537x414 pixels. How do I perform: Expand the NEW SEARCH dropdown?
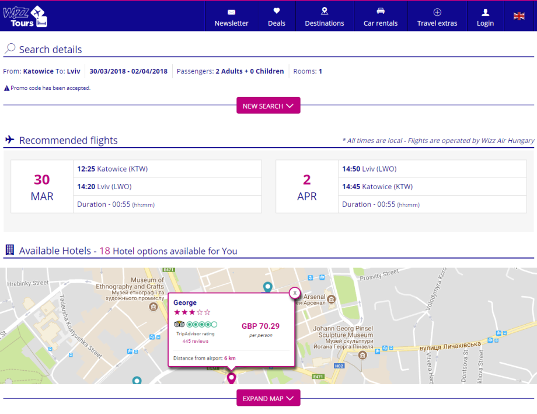268,106
